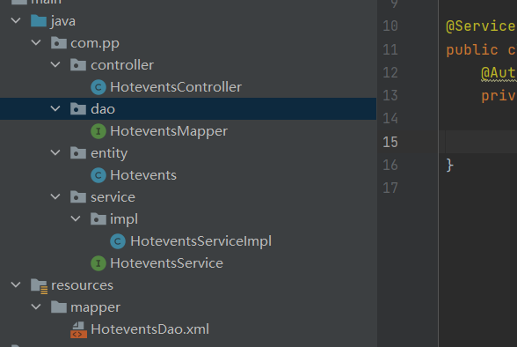Image resolution: width=517 pixels, height=347 pixels.
Task: Click the com.pp package folder icon
Action: [59, 43]
